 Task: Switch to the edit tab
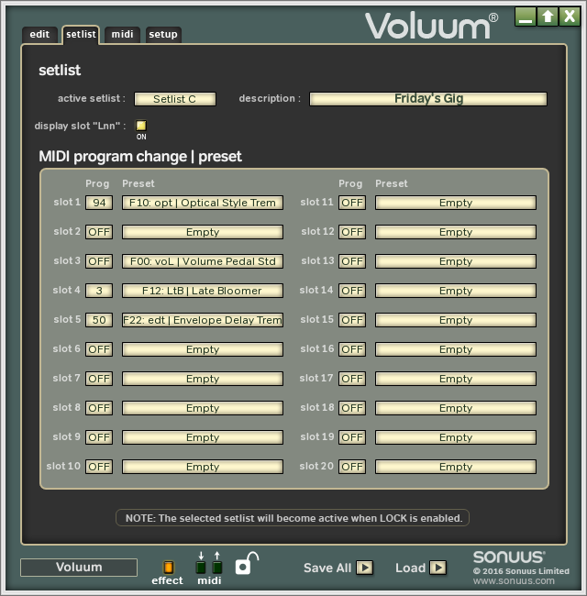pos(40,35)
